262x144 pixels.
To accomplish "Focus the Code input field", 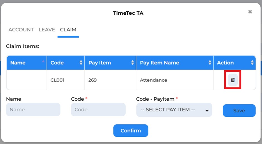I will pyautogui.click(x=98, y=110).
